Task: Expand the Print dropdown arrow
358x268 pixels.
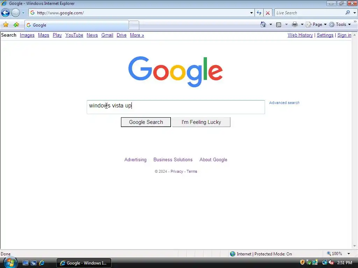Action: [302, 24]
